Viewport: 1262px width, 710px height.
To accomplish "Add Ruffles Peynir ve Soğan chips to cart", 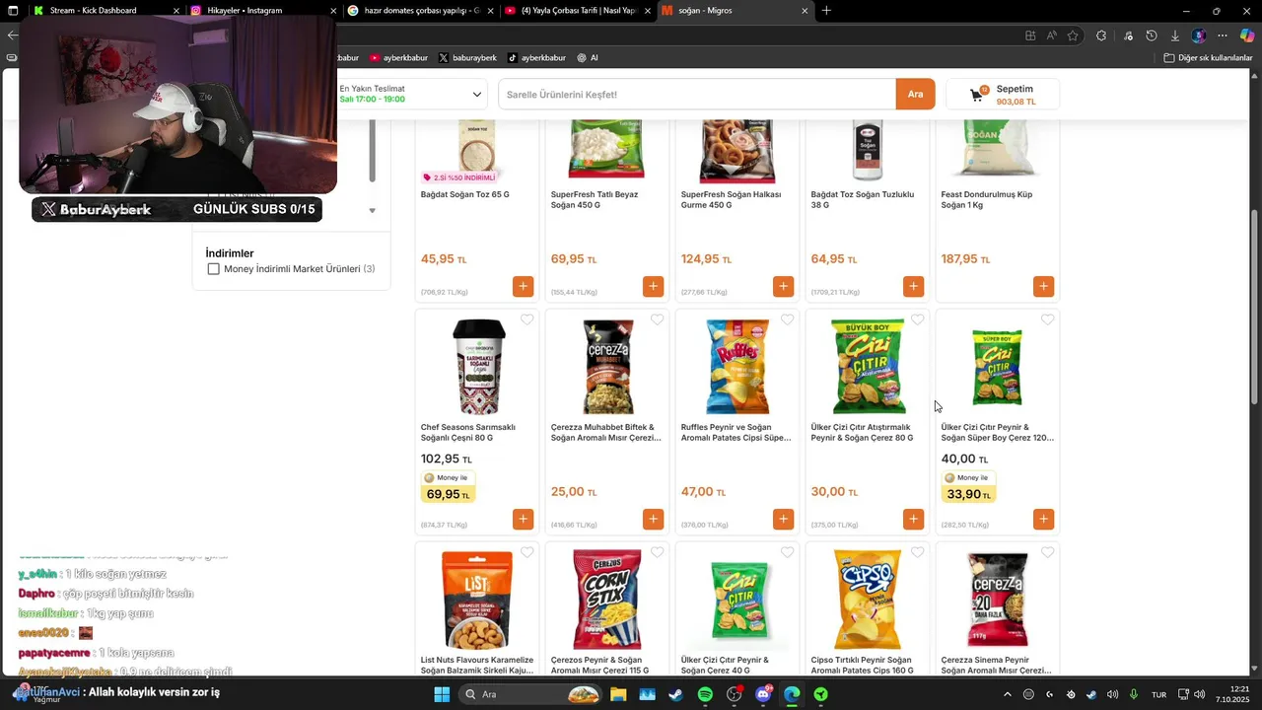I will click(783, 519).
